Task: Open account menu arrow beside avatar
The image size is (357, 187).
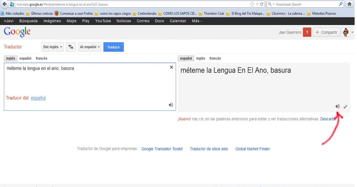Action: 353,32
